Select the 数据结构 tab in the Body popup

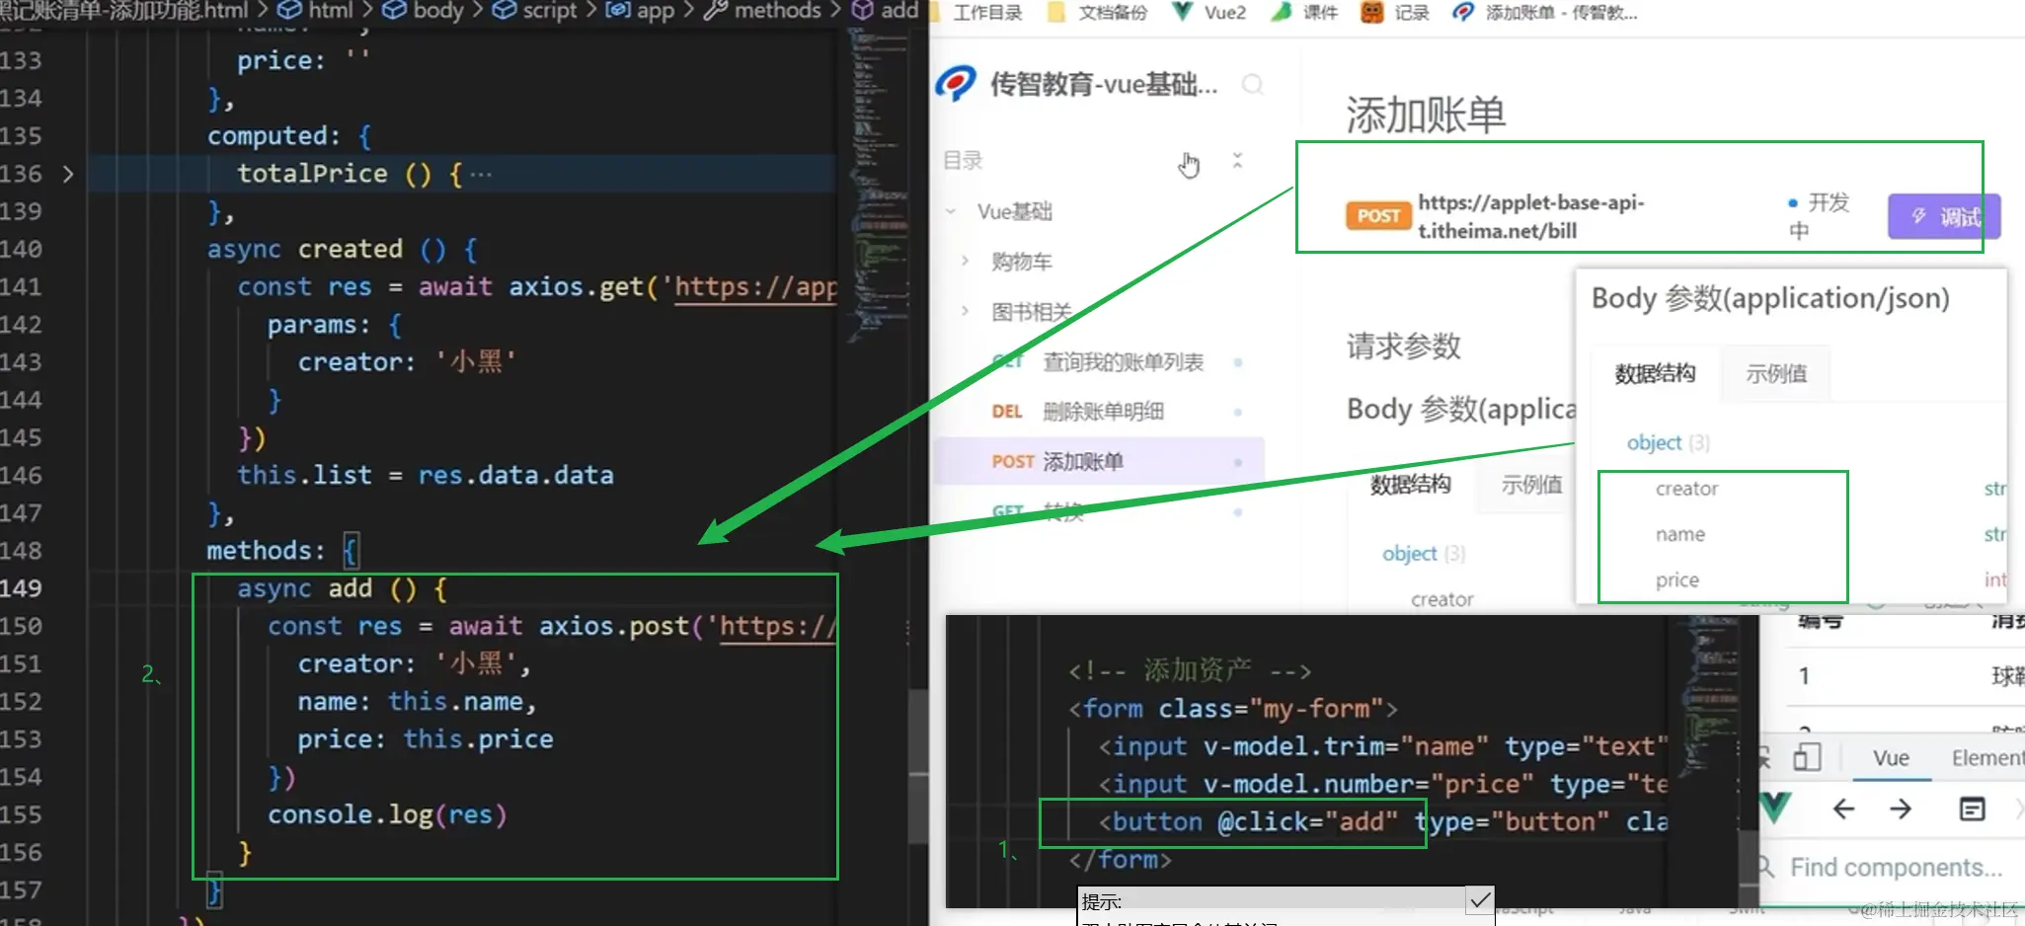1655,373
